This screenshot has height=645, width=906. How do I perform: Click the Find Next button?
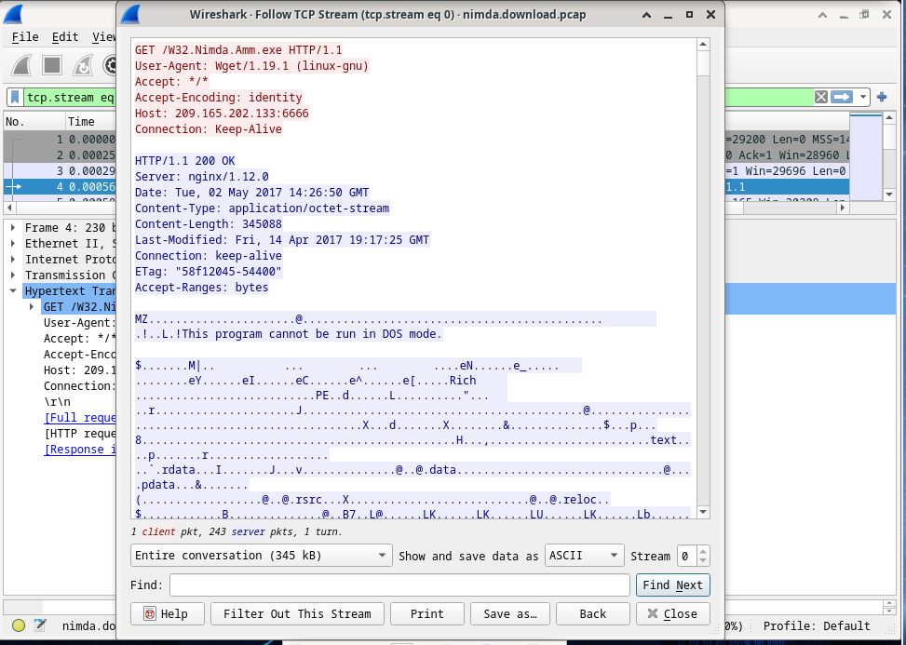(x=672, y=585)
